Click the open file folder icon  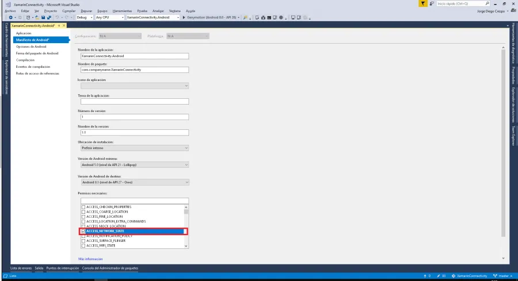[37, 17]
